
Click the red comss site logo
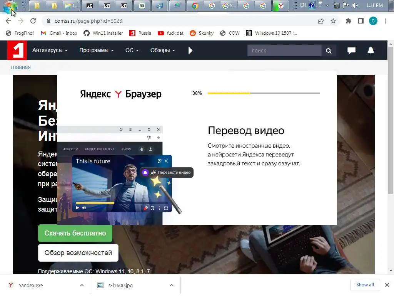(x=17, y=50)
